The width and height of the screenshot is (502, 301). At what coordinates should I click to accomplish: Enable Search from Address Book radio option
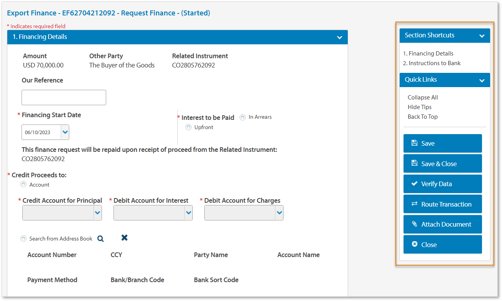click(x=23, y=239)
